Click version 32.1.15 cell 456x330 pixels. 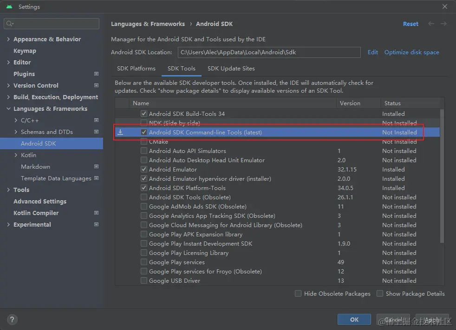tap(347, 170)
